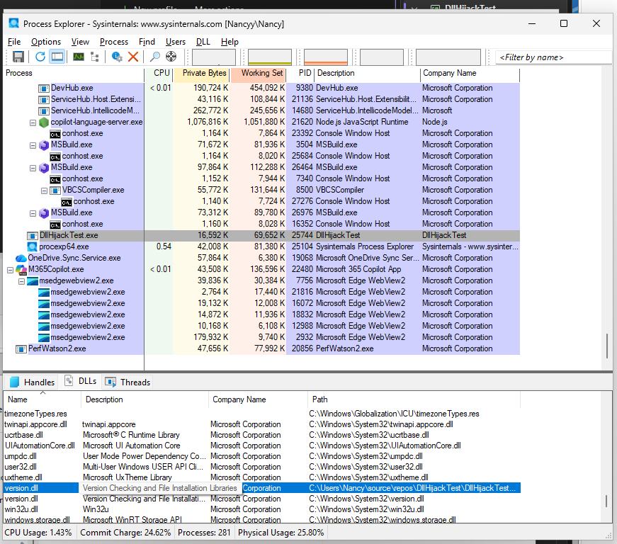
Task: Click the commit history mini graph
Action: click(x=270, y=57)
